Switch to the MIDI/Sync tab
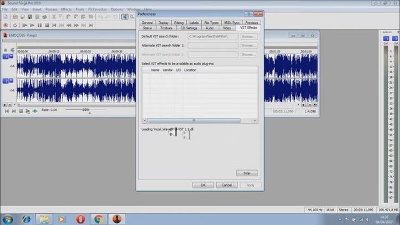 [x=232, y=22]
